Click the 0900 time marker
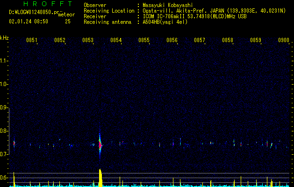 pyautogui.click(x=284, y=40)
